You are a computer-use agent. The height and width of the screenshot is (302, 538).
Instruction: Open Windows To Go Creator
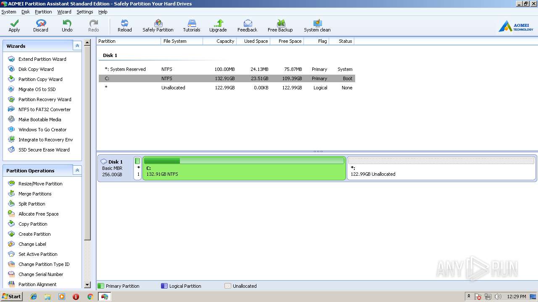(x=42, y=130)
